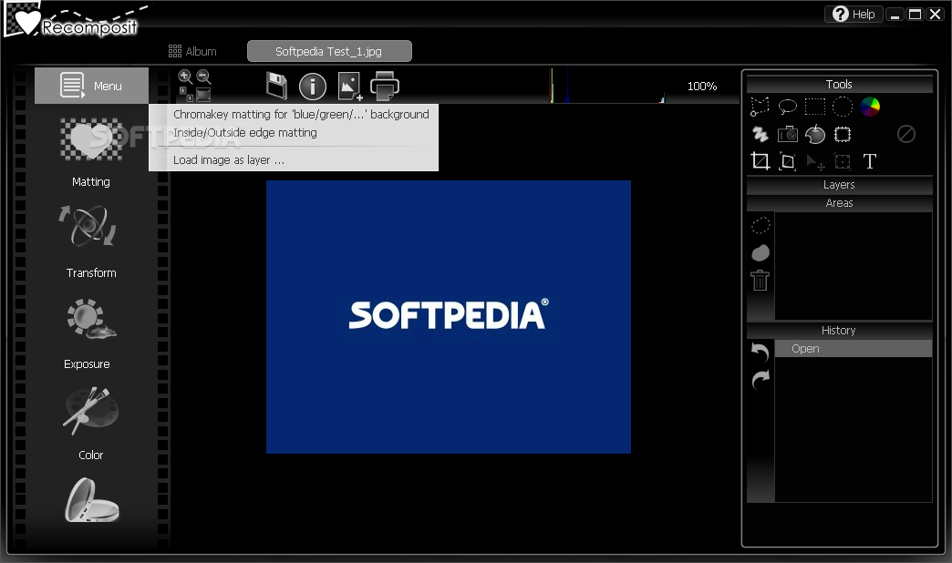
Task: Zoom in with the magnifier plus icon
Action: pos(184,77)
